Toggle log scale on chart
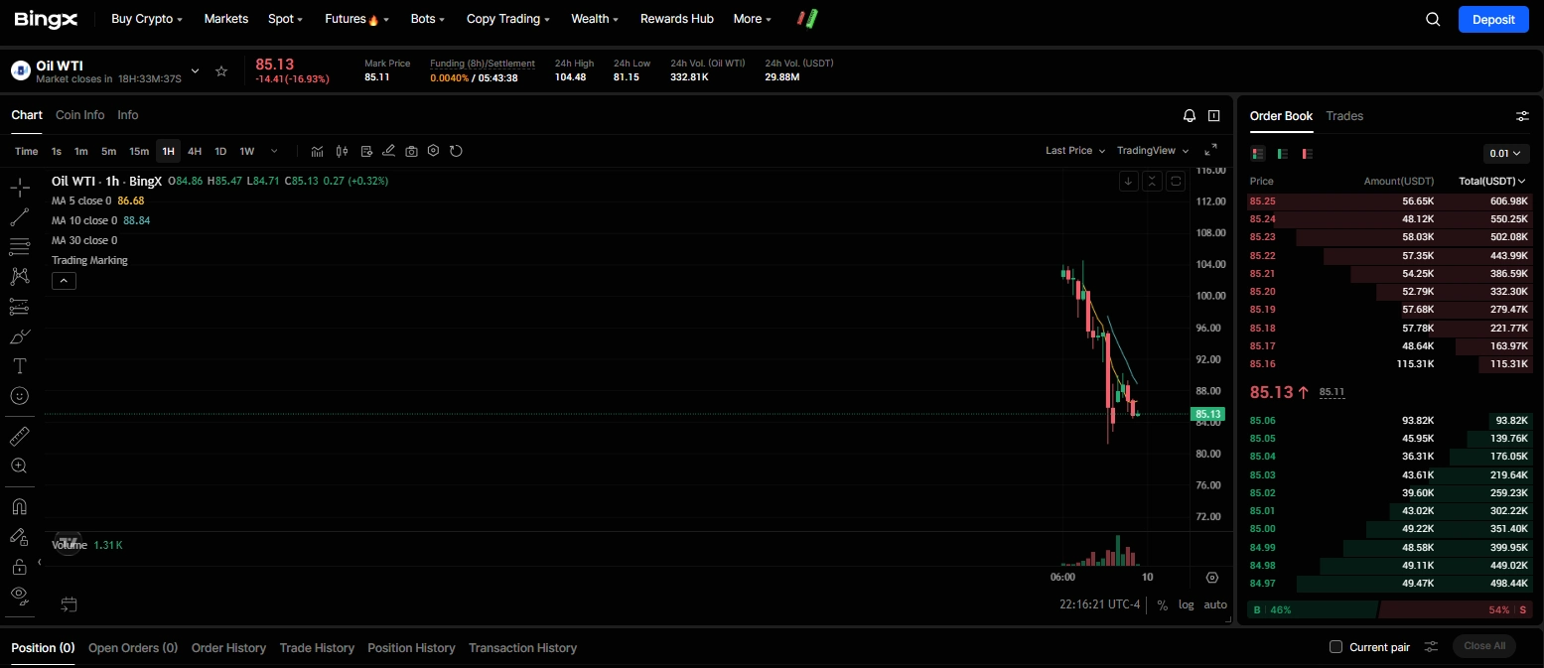1544x668 pixels. click(x=1187, y=604)
